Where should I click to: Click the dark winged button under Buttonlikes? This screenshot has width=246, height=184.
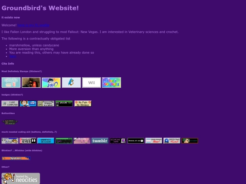tap(10, 122)
